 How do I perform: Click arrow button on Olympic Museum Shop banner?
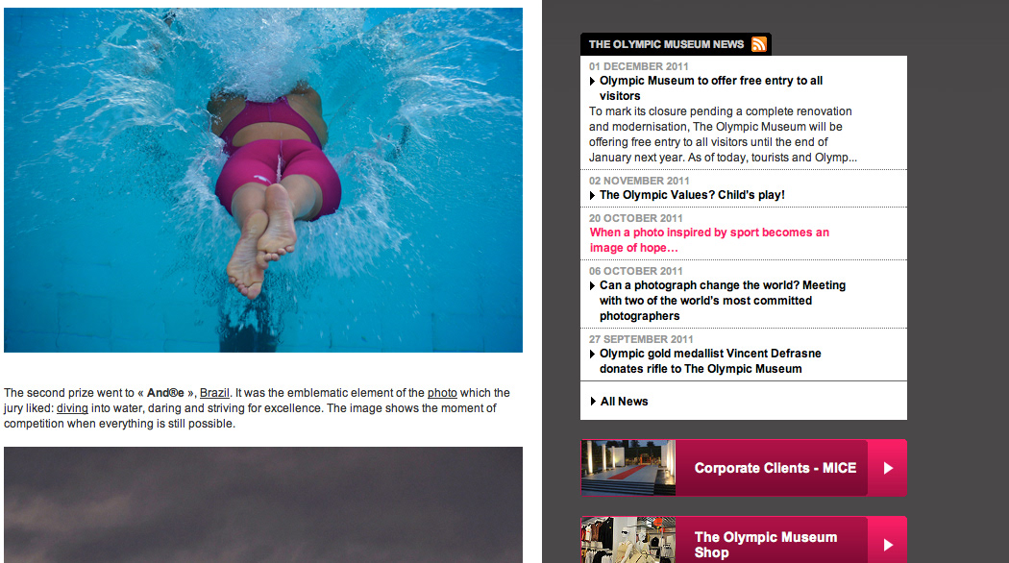887,545
